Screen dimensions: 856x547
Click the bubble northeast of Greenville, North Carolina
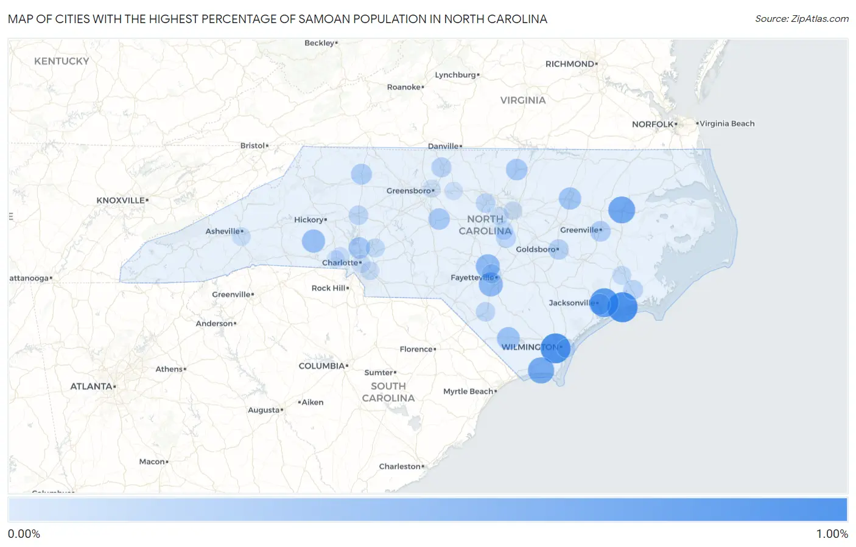622,210
